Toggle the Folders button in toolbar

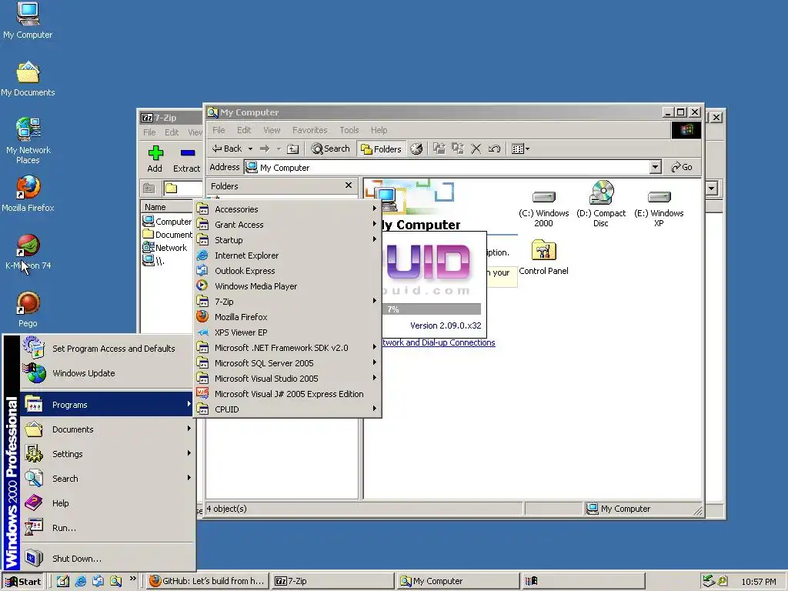[x=382, y=149]
